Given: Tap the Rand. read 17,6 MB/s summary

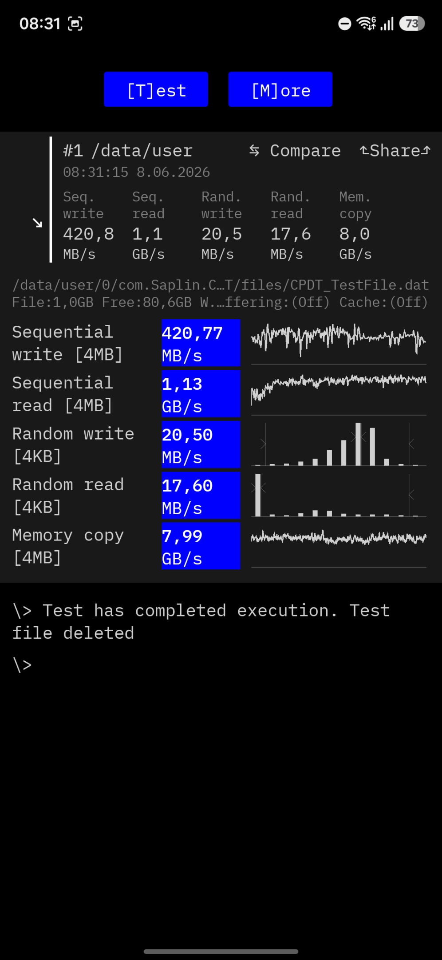Looking at the screenshot, I should (291, 226).
